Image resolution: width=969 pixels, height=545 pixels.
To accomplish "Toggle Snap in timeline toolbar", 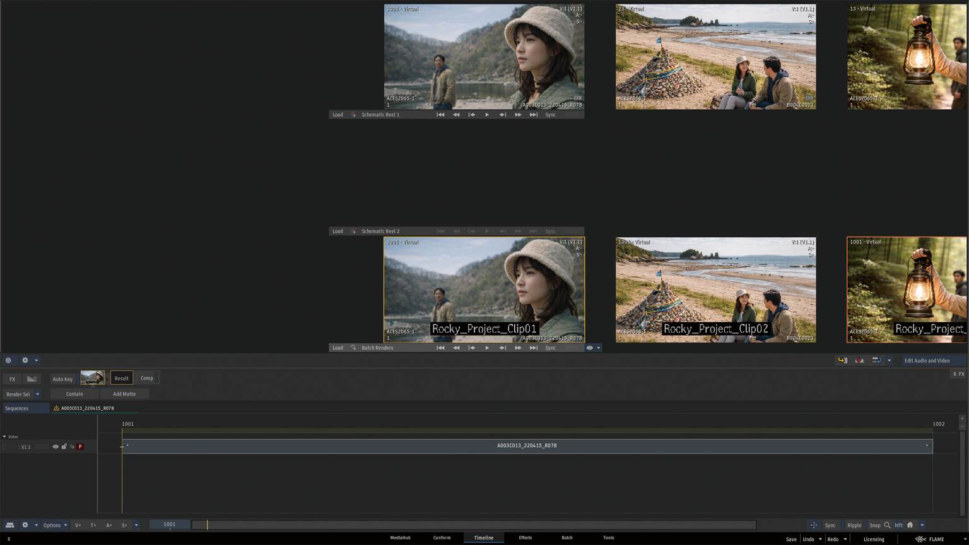I will coord(874,525).
